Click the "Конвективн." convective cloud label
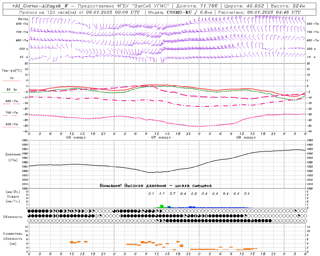 click(x=13, y=234)
